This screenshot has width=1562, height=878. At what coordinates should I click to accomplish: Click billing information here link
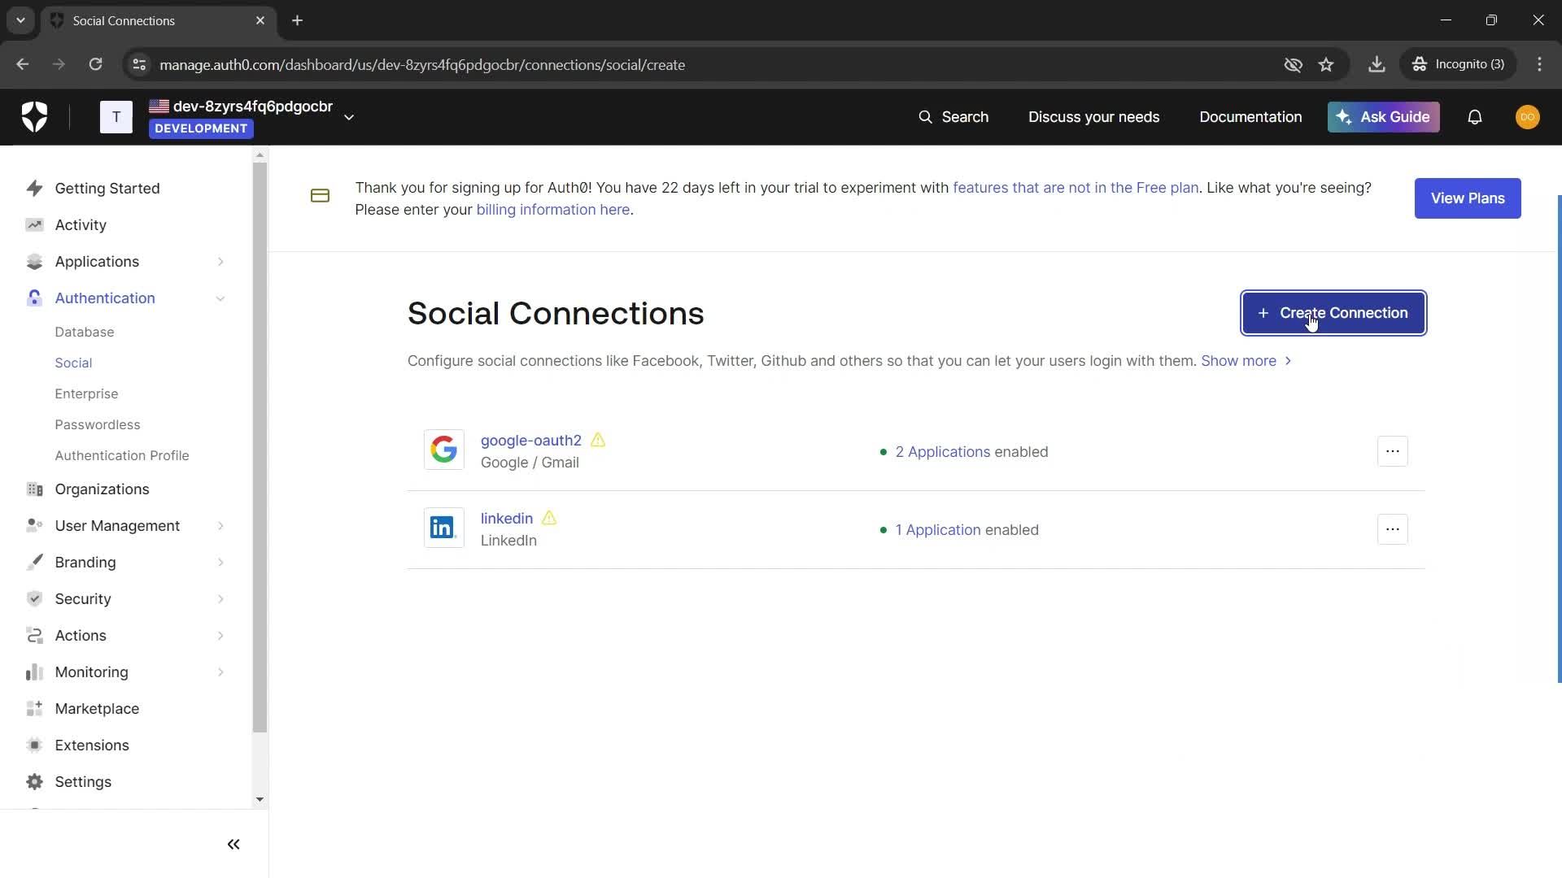coord(553,210)
